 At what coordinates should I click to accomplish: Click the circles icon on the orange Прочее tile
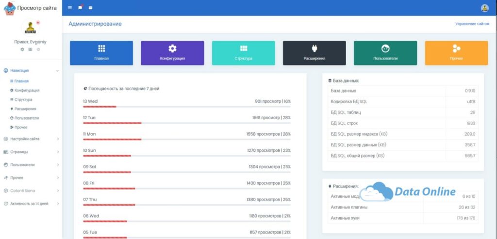click(456, 48)
